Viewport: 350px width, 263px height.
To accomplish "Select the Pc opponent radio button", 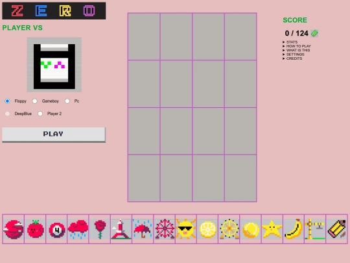I will 67,101.
